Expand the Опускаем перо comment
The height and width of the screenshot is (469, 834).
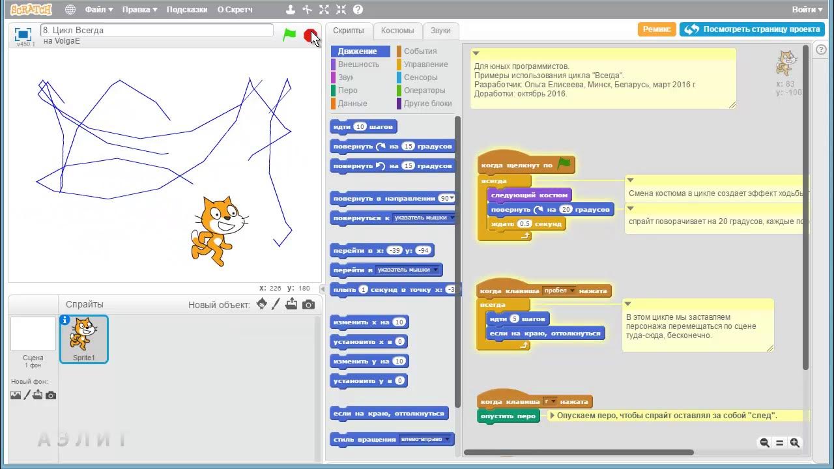553,416
